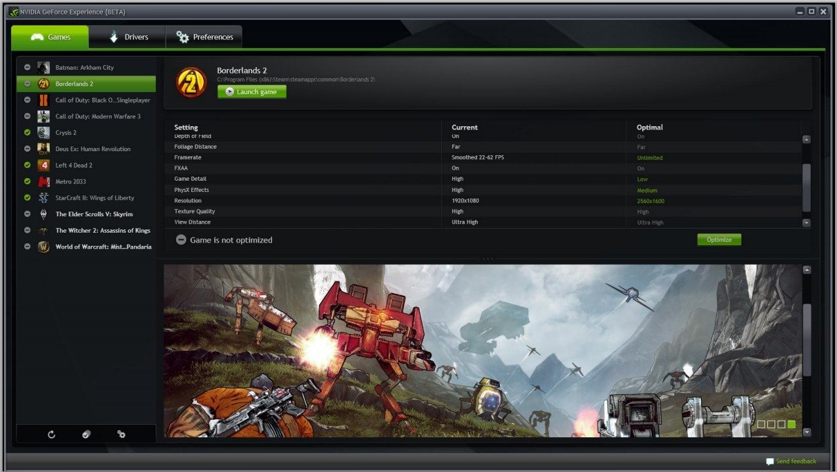Click the settings table scroll down arrow

[x=807, y=223]
